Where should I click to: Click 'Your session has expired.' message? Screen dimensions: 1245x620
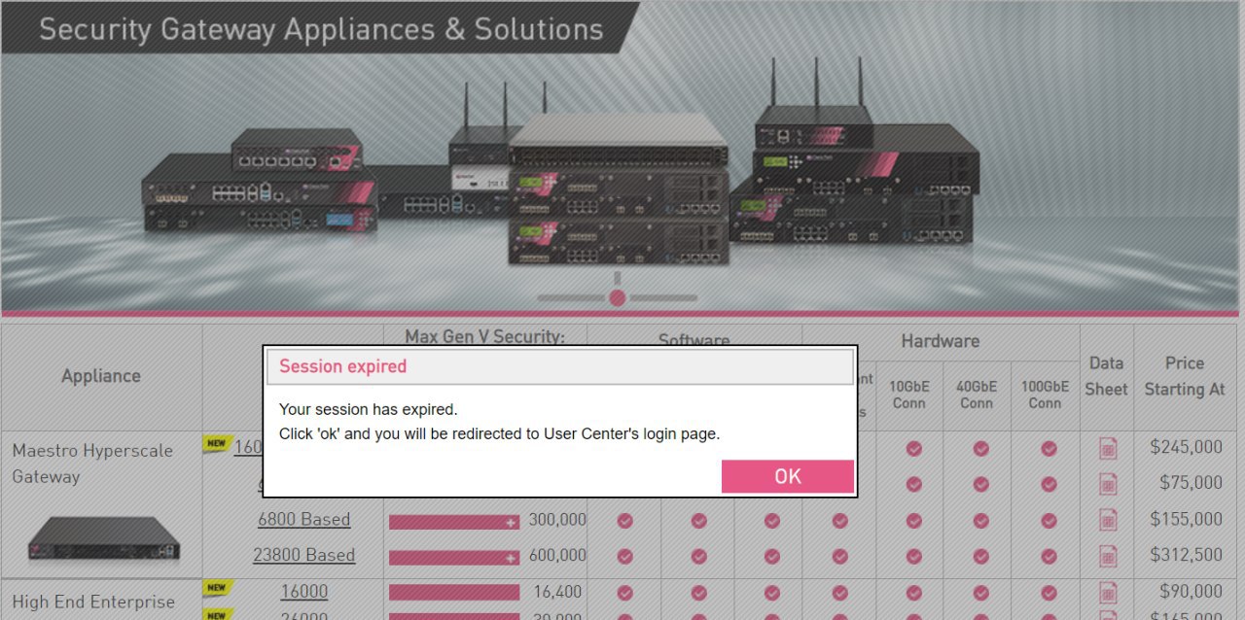(368, 409)
